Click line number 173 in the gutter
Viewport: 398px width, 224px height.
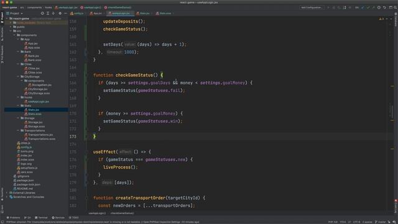point(73,136)
